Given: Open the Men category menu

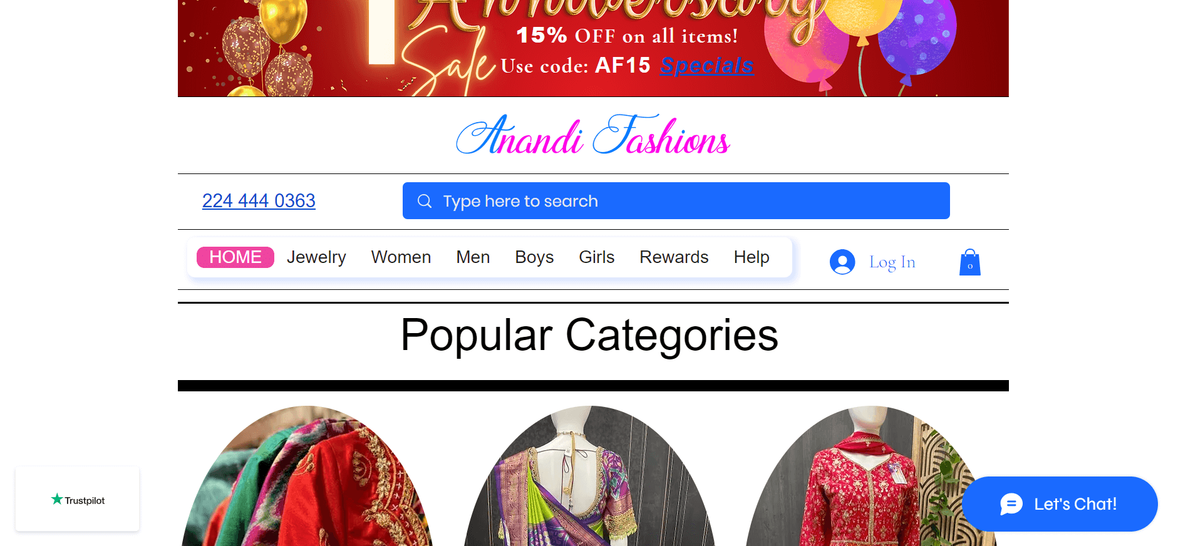Looking at the screenshot, I should (473, 257).
